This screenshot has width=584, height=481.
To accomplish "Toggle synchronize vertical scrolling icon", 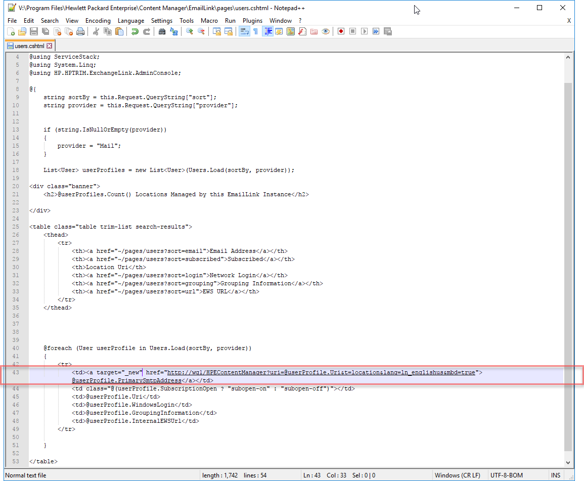I will pyautogui.click(x=217, y=32).
